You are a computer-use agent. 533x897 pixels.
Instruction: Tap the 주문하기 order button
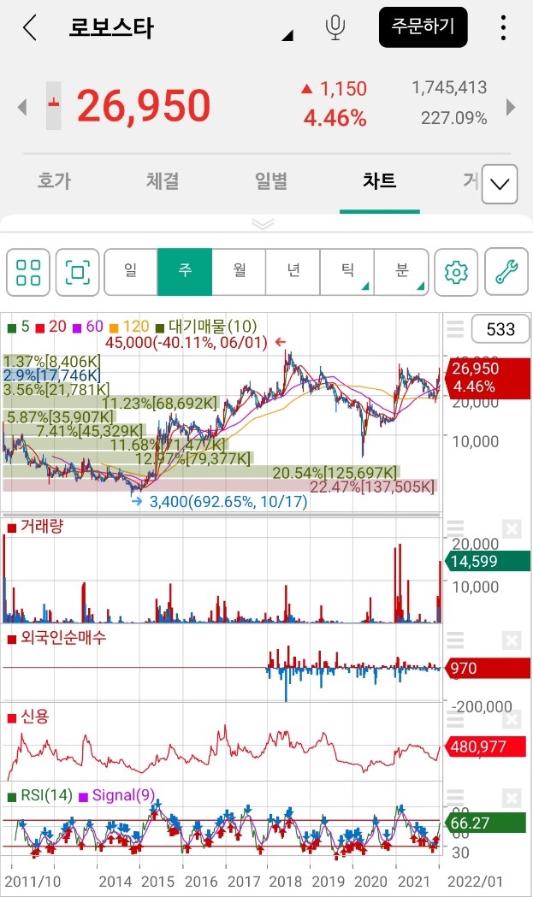[x=423, y=27]
